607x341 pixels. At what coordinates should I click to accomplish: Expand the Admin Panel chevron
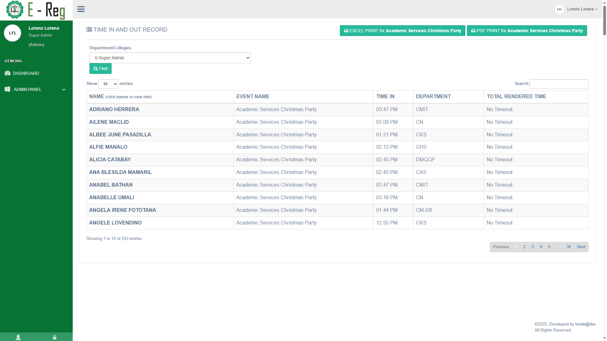(x=64, y=90)
